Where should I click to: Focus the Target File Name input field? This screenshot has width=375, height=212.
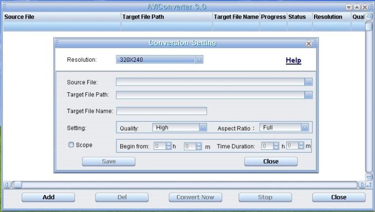pyautogui.click(x=162, y=111)
